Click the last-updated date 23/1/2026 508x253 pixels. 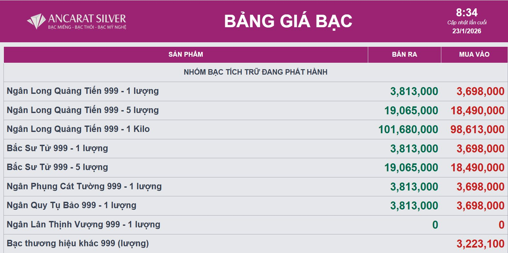(467, 31)
